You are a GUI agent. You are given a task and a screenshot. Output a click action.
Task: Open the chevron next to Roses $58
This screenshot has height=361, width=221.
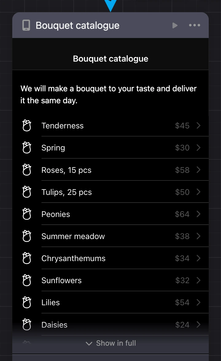tap(198, 170)
